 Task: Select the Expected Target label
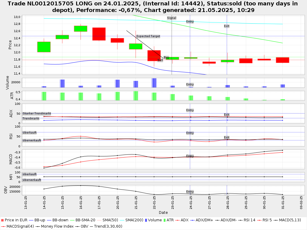(x=148, y=36)
